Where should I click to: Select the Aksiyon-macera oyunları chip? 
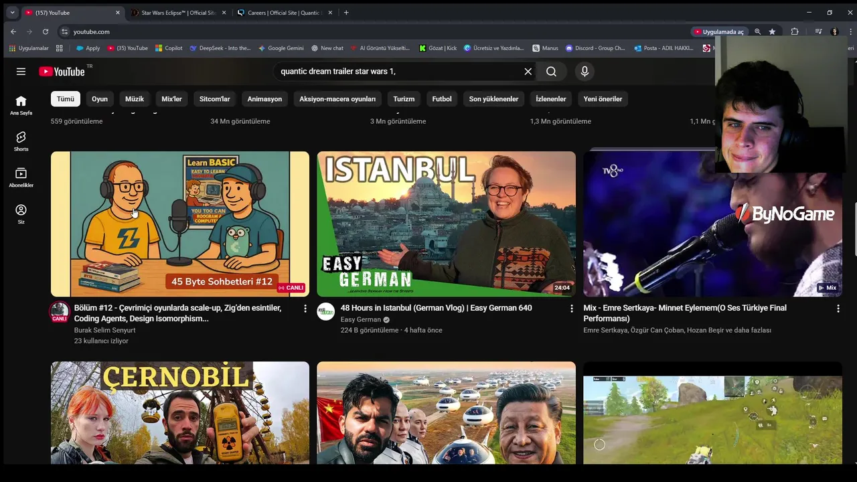click(x=337, y=99)
